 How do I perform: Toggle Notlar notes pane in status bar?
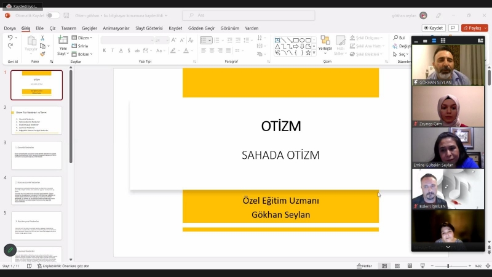pos(364,266)
